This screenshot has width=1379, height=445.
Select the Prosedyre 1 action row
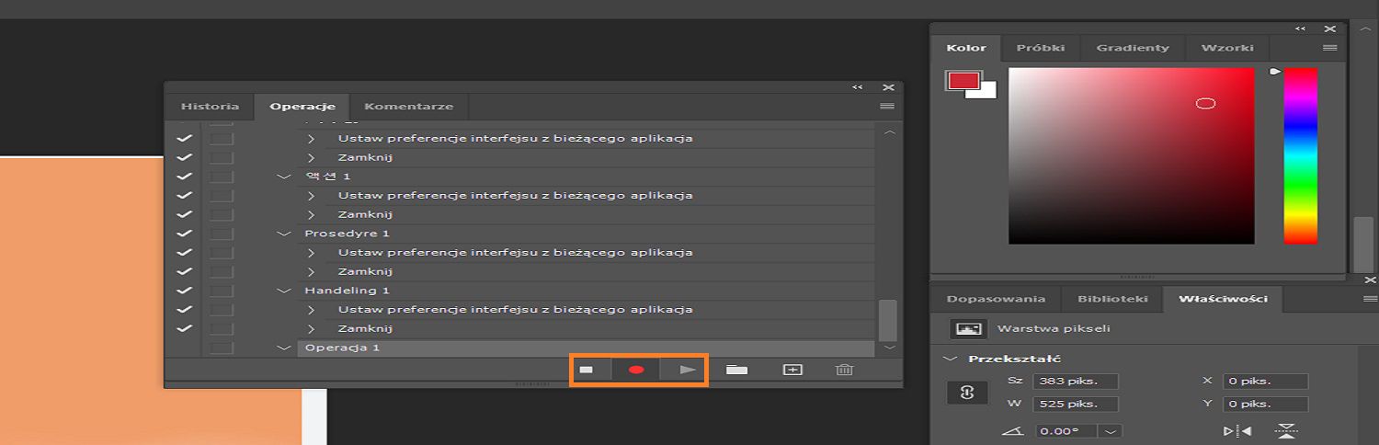[586, 234]
